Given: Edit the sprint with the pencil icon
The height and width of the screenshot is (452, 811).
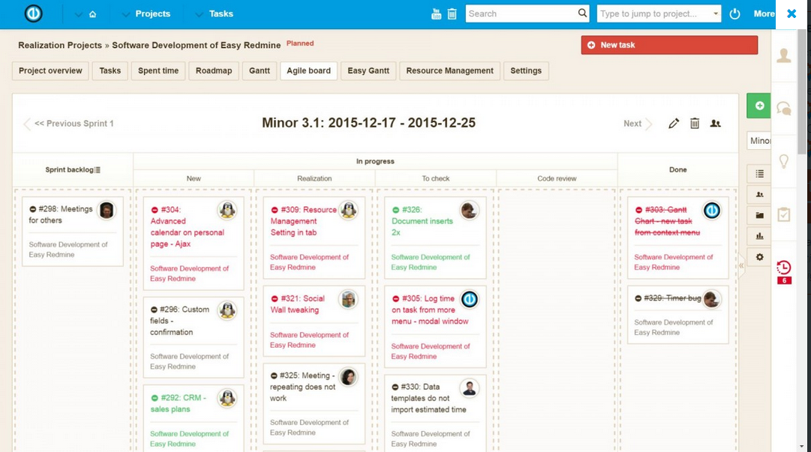Looking at the screenshot, I should click(x=674, y=124).
